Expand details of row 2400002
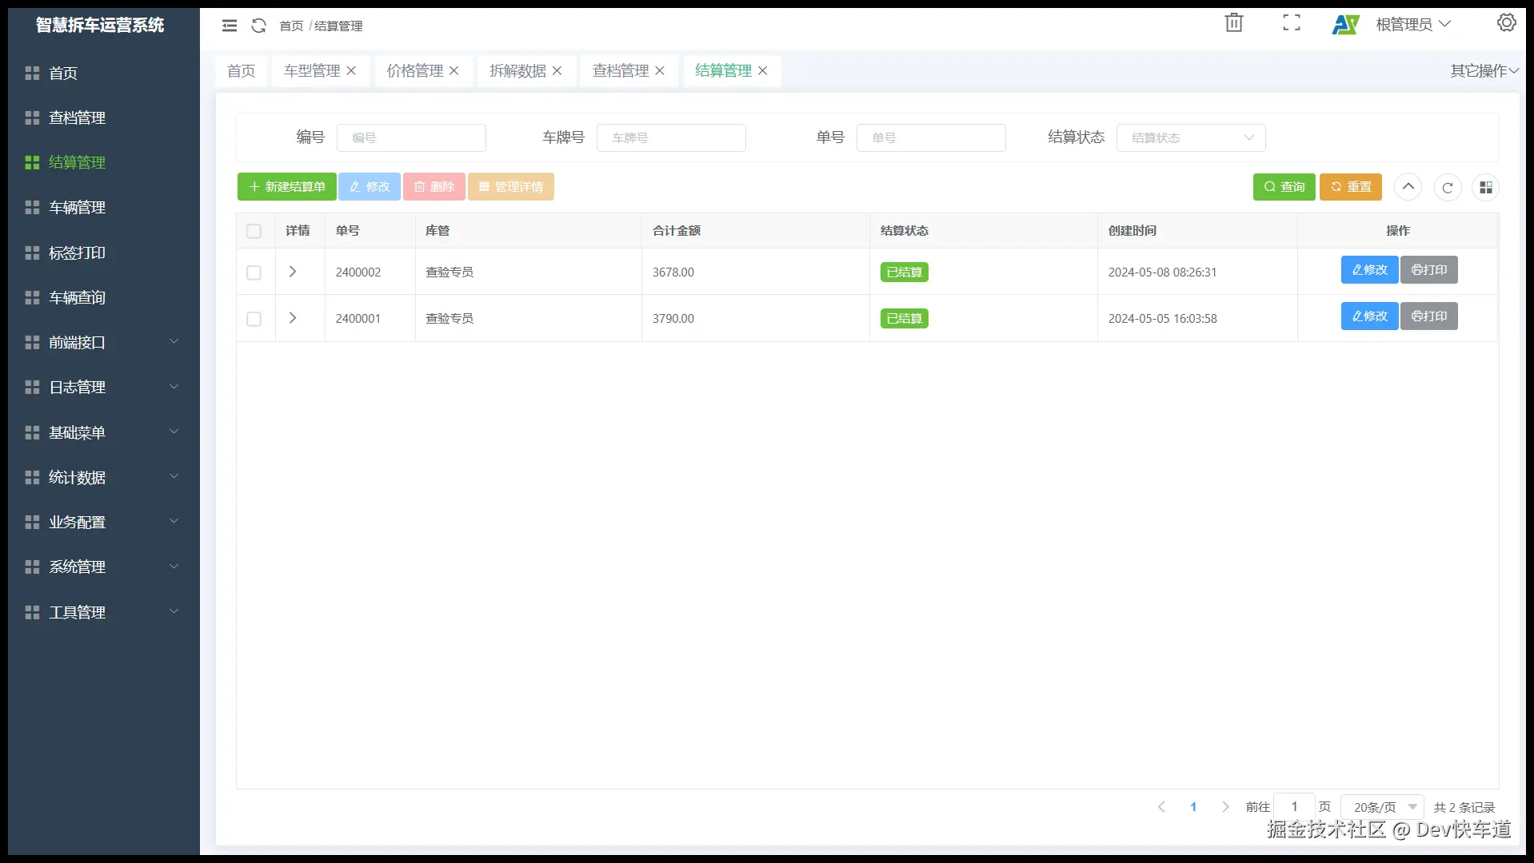The height and width of the screenshot is (863, 1534). (293, 272)
